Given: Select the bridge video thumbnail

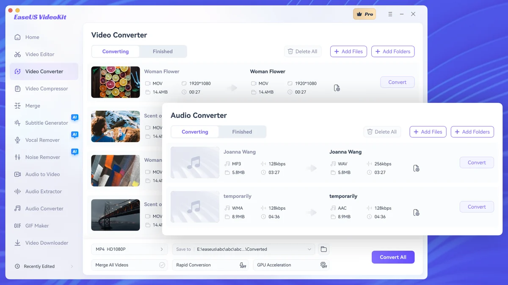Looking at the screenshot, I should point(116,215).
